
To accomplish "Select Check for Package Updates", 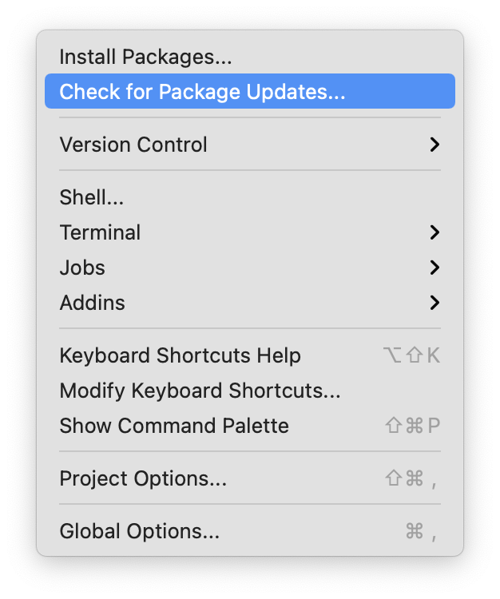I will click(202, 92).
